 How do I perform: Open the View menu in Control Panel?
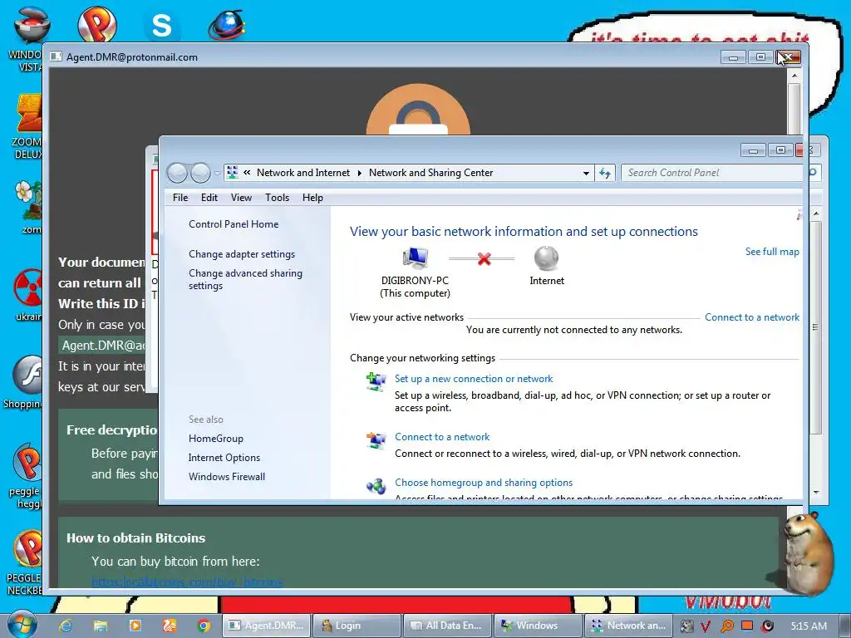[241, 198]
